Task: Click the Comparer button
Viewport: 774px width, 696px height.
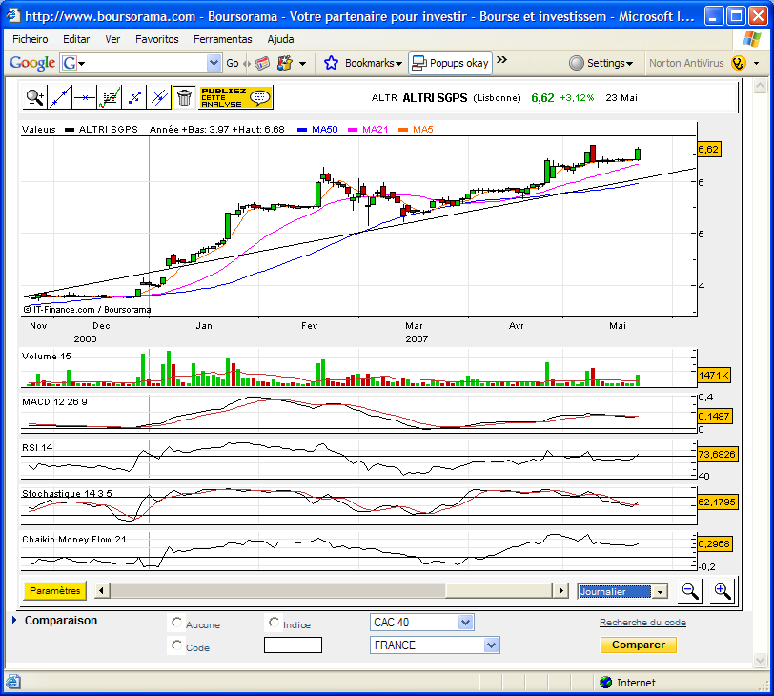Action: coord(639,645)
